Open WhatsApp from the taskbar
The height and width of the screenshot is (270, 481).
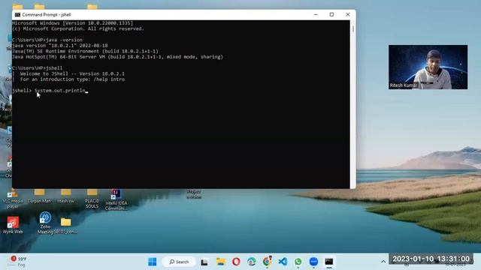pos(298,262)
